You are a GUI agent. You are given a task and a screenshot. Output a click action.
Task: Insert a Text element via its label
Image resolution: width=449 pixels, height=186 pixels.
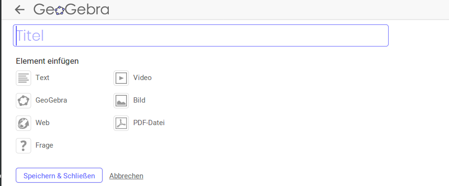click(42, 78)
